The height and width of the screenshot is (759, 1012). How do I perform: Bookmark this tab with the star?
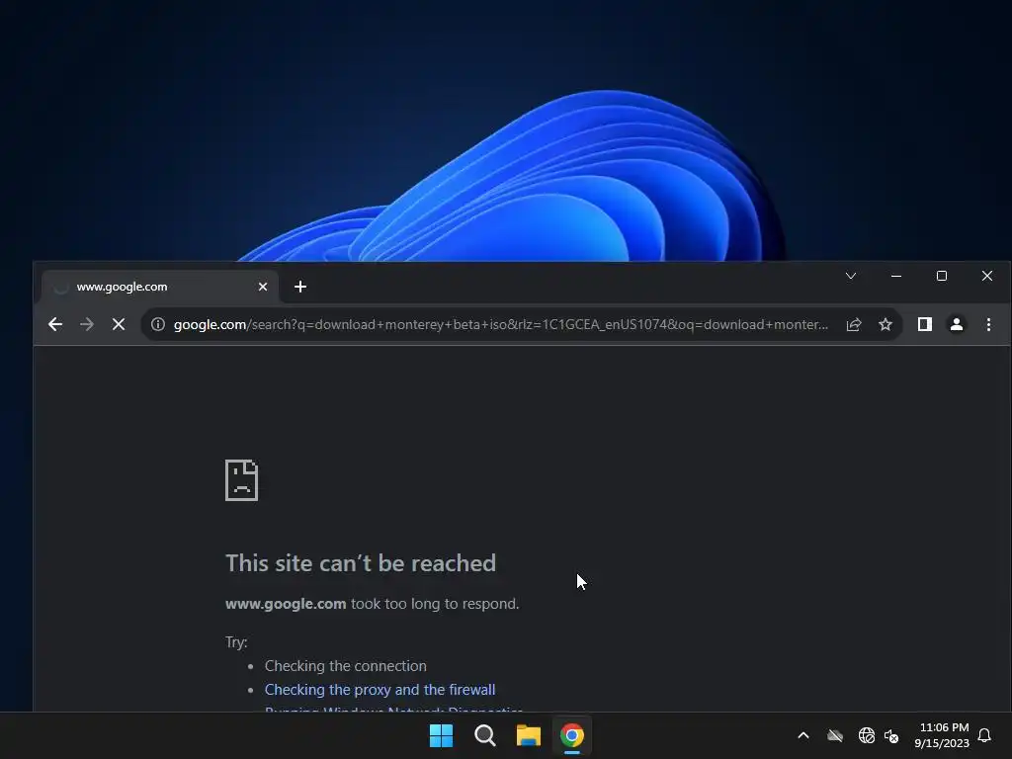(885, 324)
